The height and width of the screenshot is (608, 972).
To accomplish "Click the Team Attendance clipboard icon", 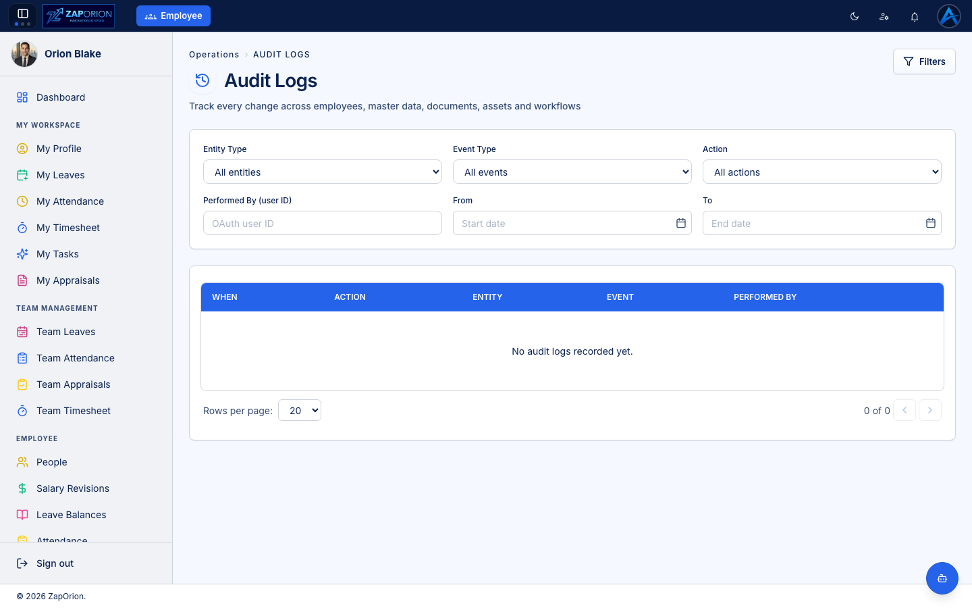I will [x=22, y=358].
